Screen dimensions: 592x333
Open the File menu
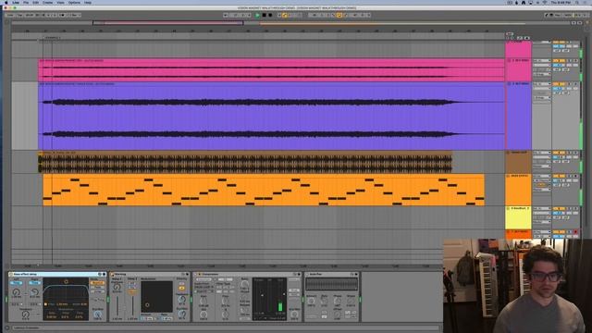[26, 2]
